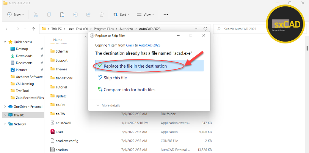Select the Update folder
Image resolution: width=309 pixels, height=153 pixels.
tap(61, 96)
